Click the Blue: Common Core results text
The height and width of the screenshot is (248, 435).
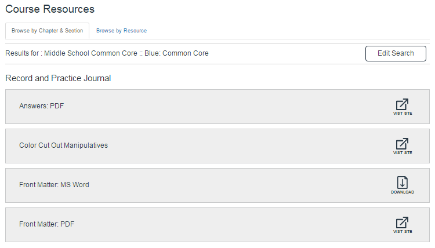(x=176, y=53)
